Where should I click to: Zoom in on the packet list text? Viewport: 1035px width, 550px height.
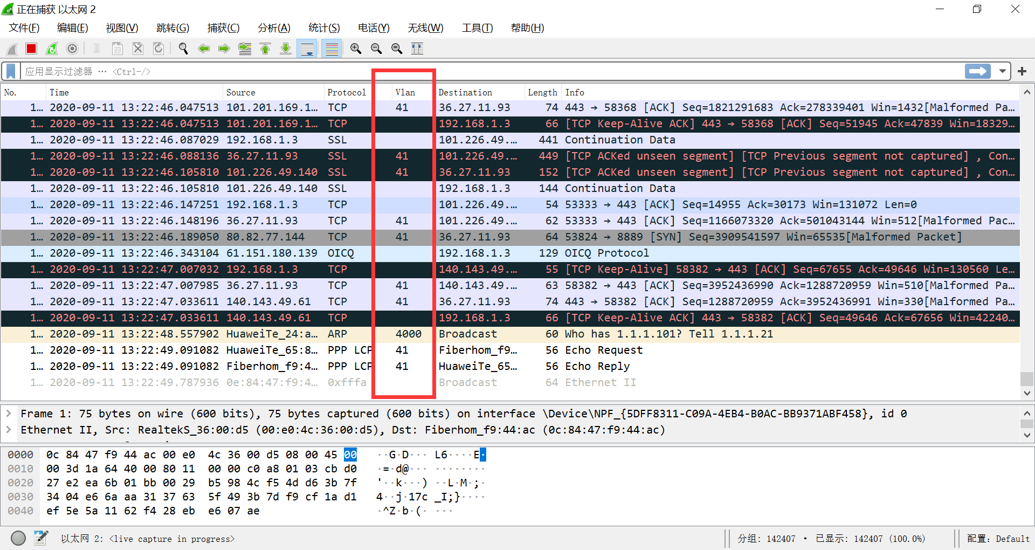355,49
